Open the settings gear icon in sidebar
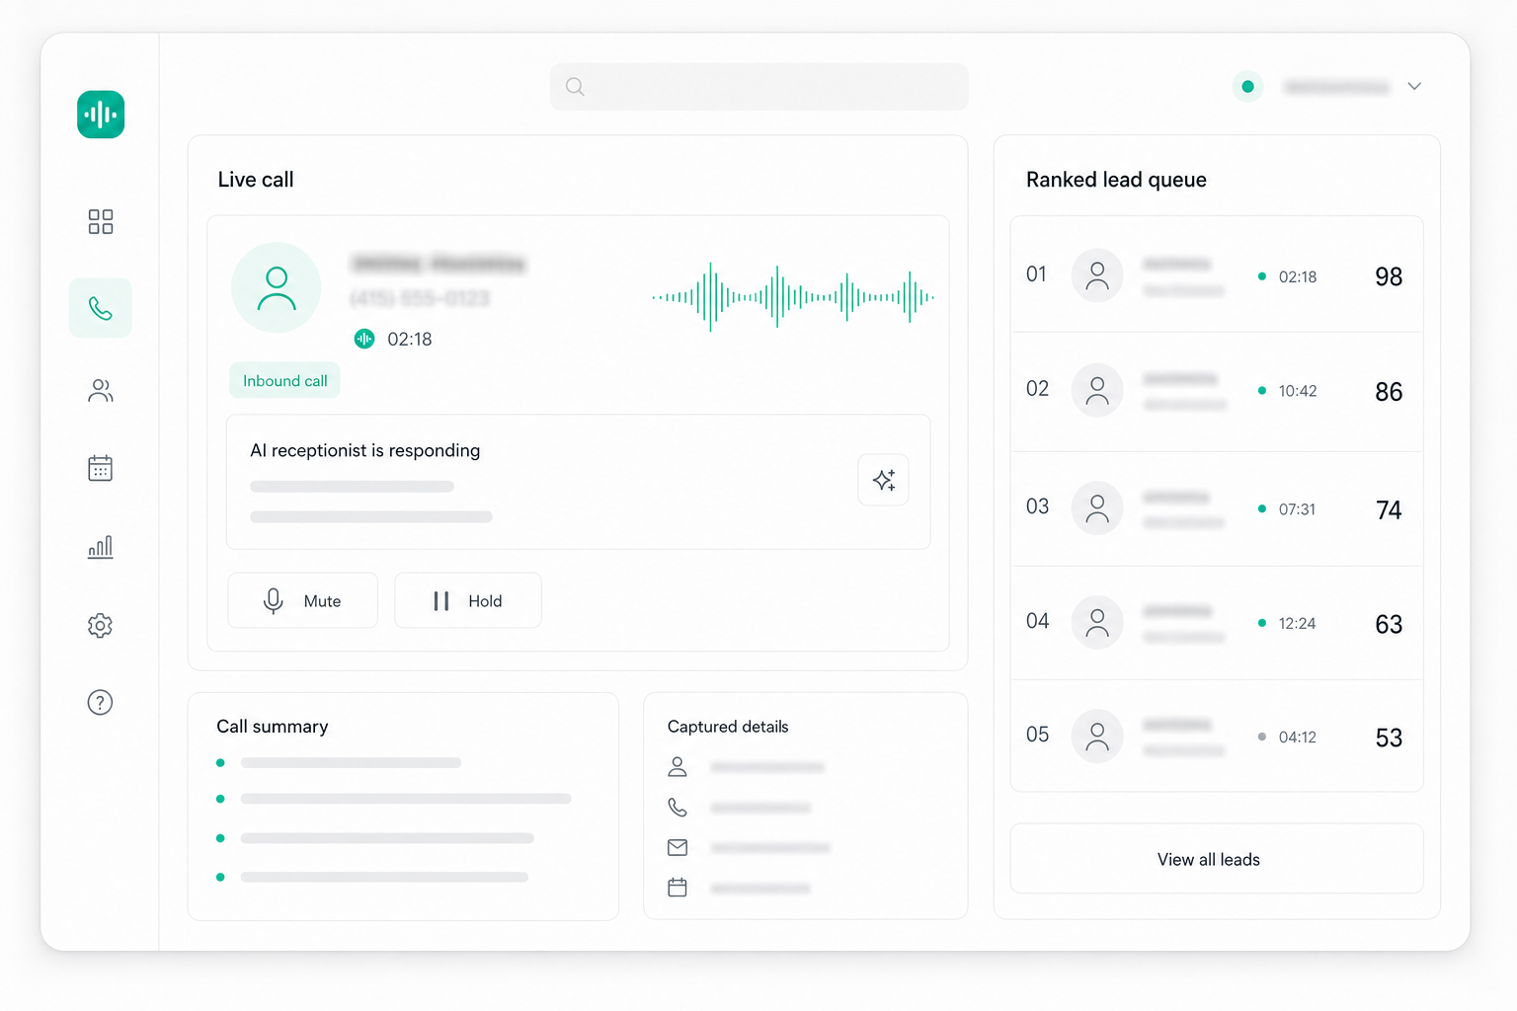The height and width of the screenshot is (1011, 1517). click(101, 625)
